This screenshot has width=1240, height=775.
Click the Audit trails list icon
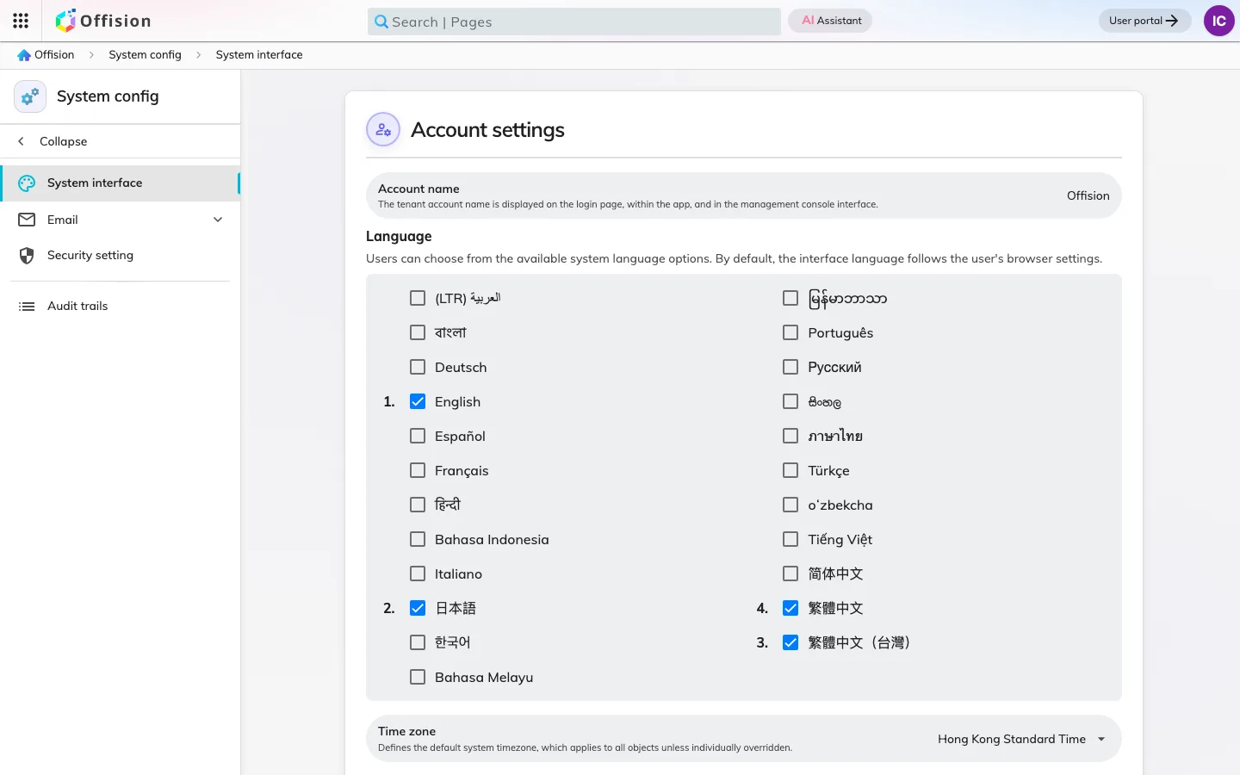click(27, 307)
